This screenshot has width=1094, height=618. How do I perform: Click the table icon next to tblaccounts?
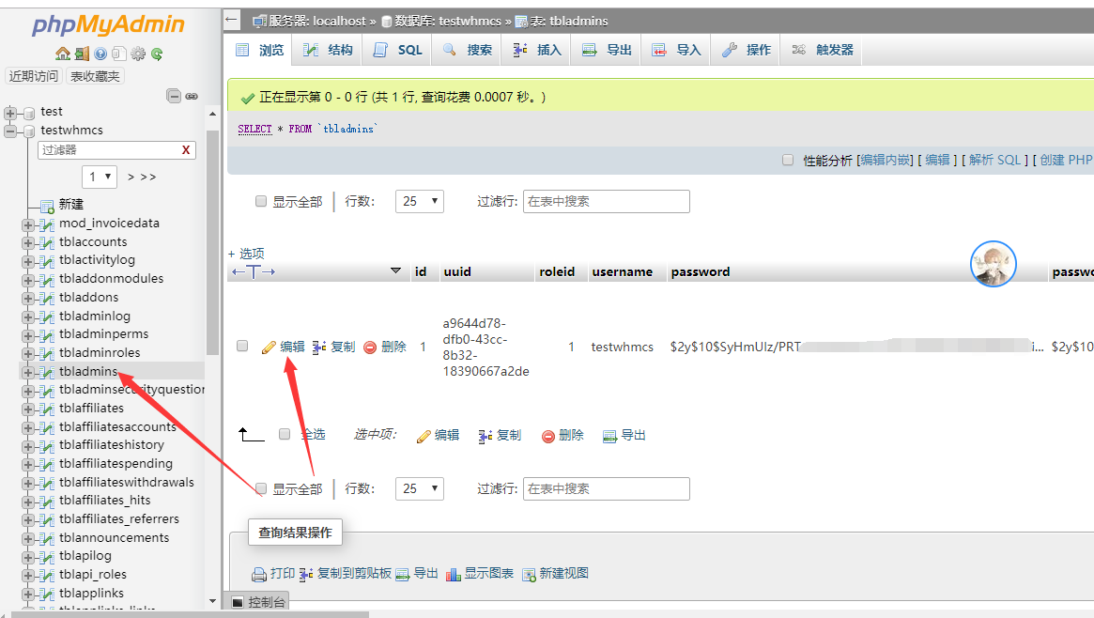coord(47,242)
